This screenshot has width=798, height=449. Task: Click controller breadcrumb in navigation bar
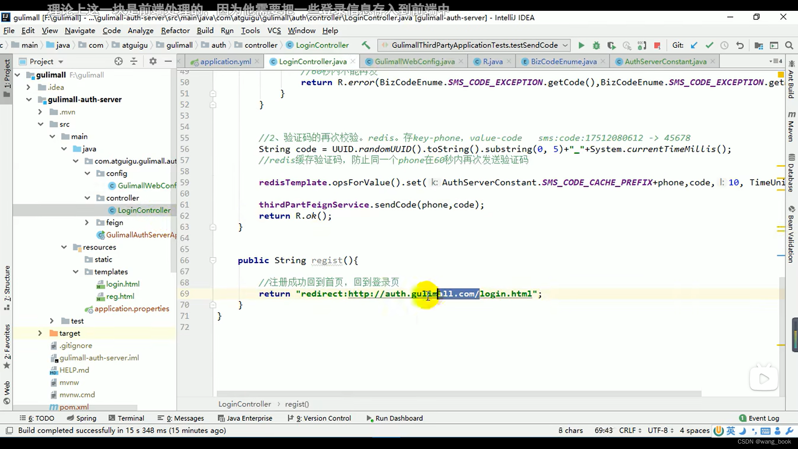coord(261,45)
